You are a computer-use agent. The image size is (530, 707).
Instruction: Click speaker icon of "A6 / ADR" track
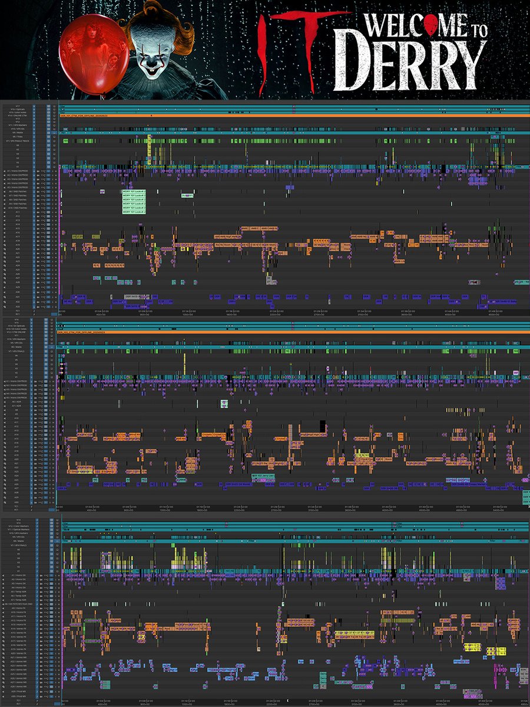4,402
